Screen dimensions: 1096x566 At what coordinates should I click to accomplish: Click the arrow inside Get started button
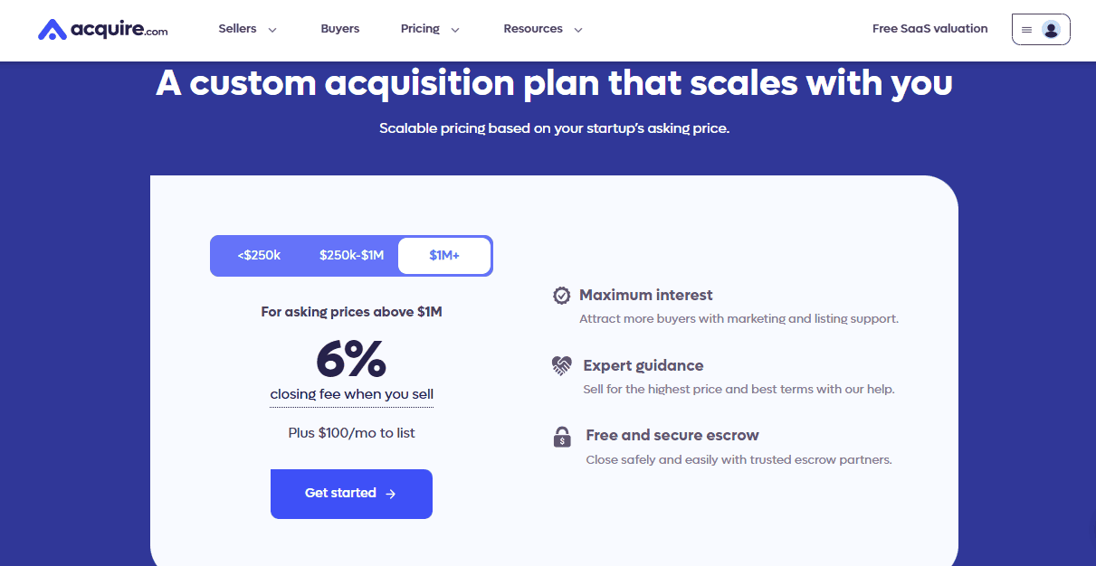(x=391, y=494)
